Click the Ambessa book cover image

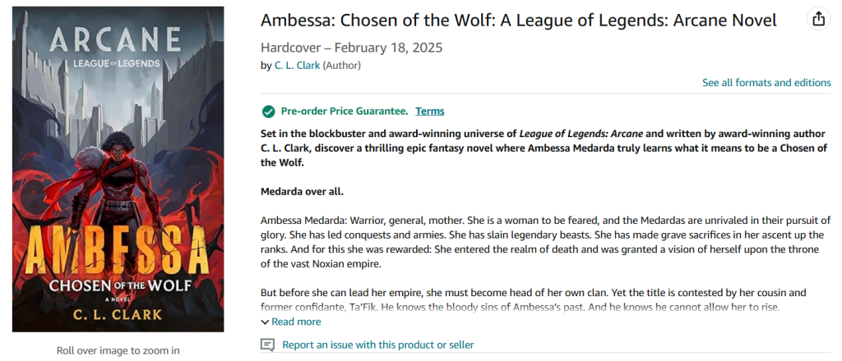click(118, 169)
